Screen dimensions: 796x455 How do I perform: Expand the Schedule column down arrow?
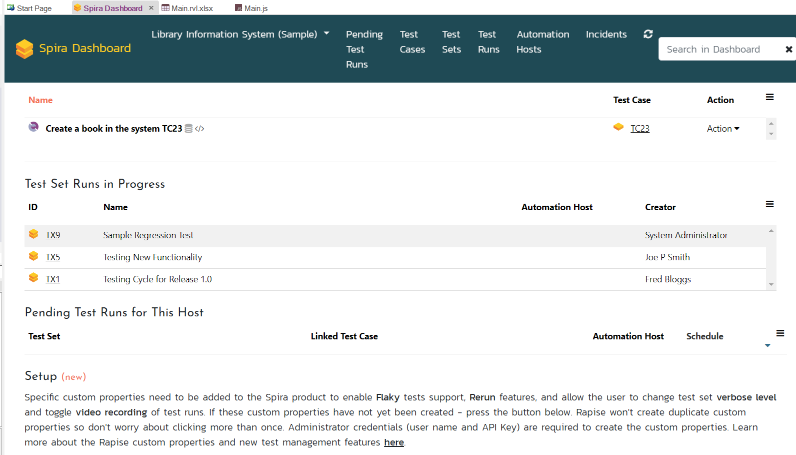pos(767,345)
